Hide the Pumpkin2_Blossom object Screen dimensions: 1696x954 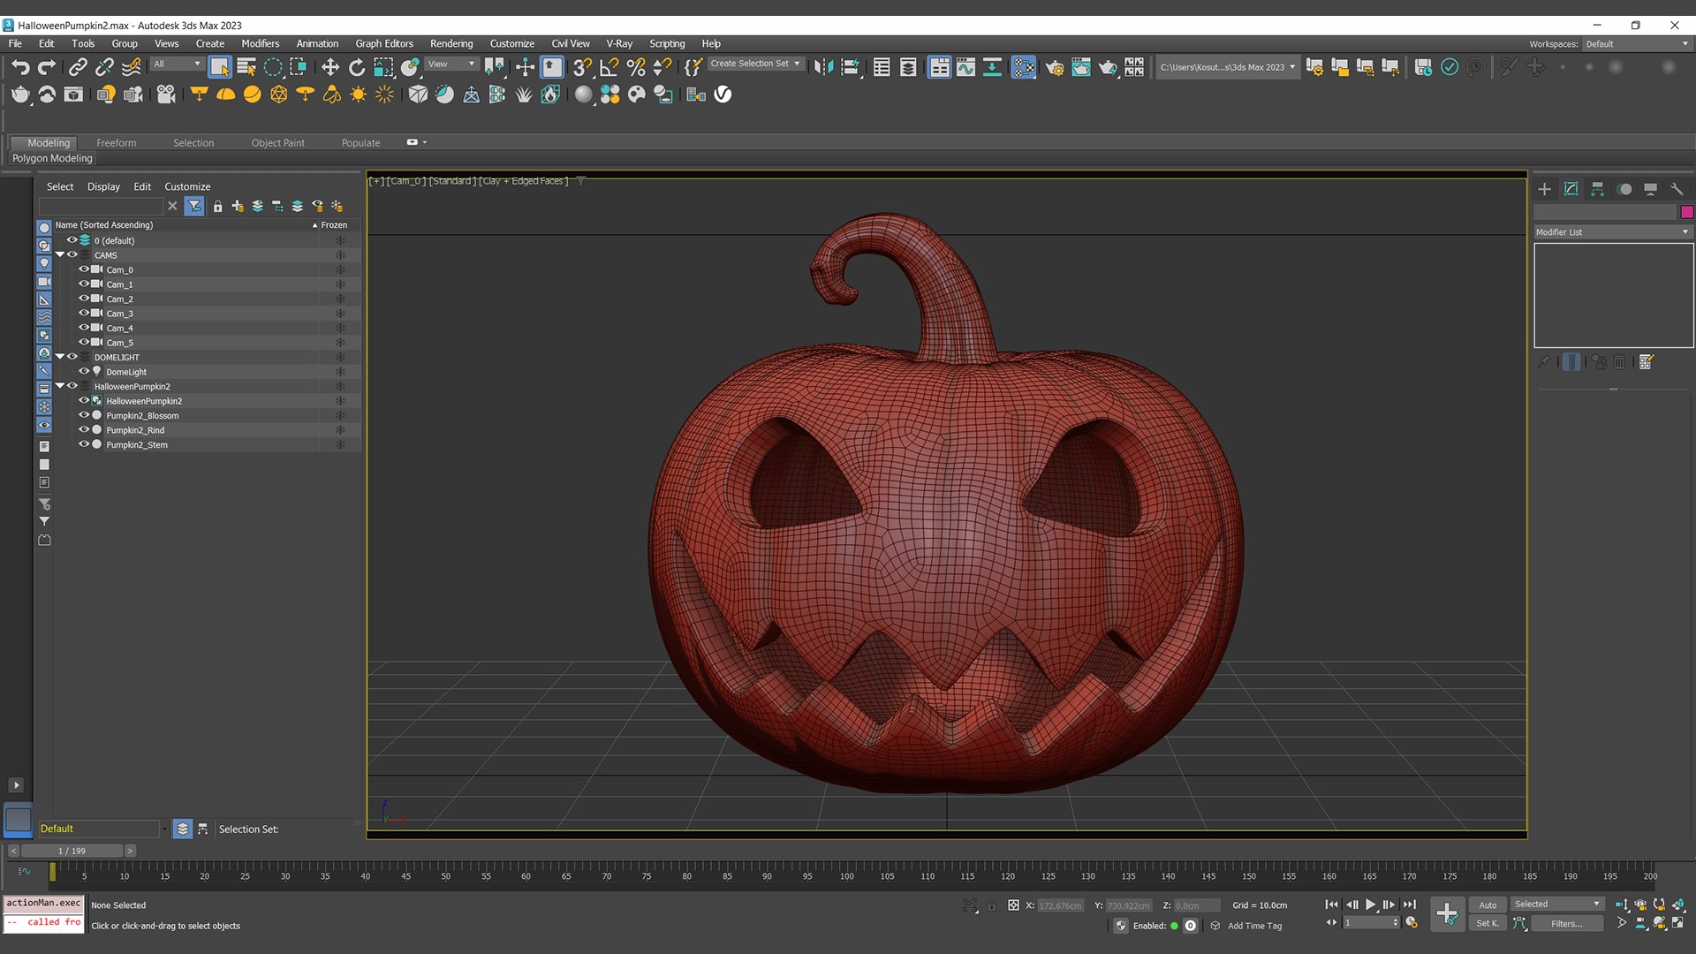coord(84,415)
